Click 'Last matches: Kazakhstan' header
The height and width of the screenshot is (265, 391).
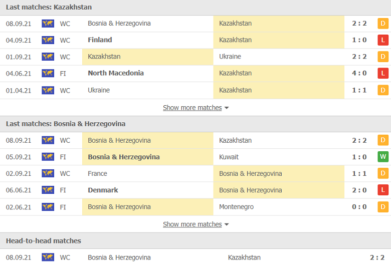tap(49, 7)
